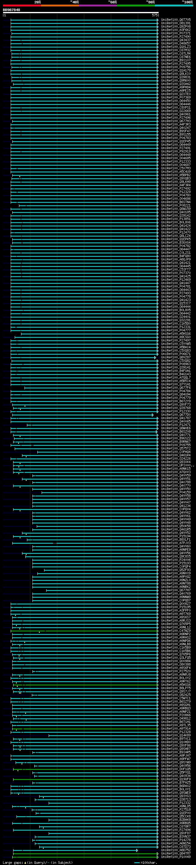
Task: Select hit label UniRef100_P09756
Action: (176, 67)
